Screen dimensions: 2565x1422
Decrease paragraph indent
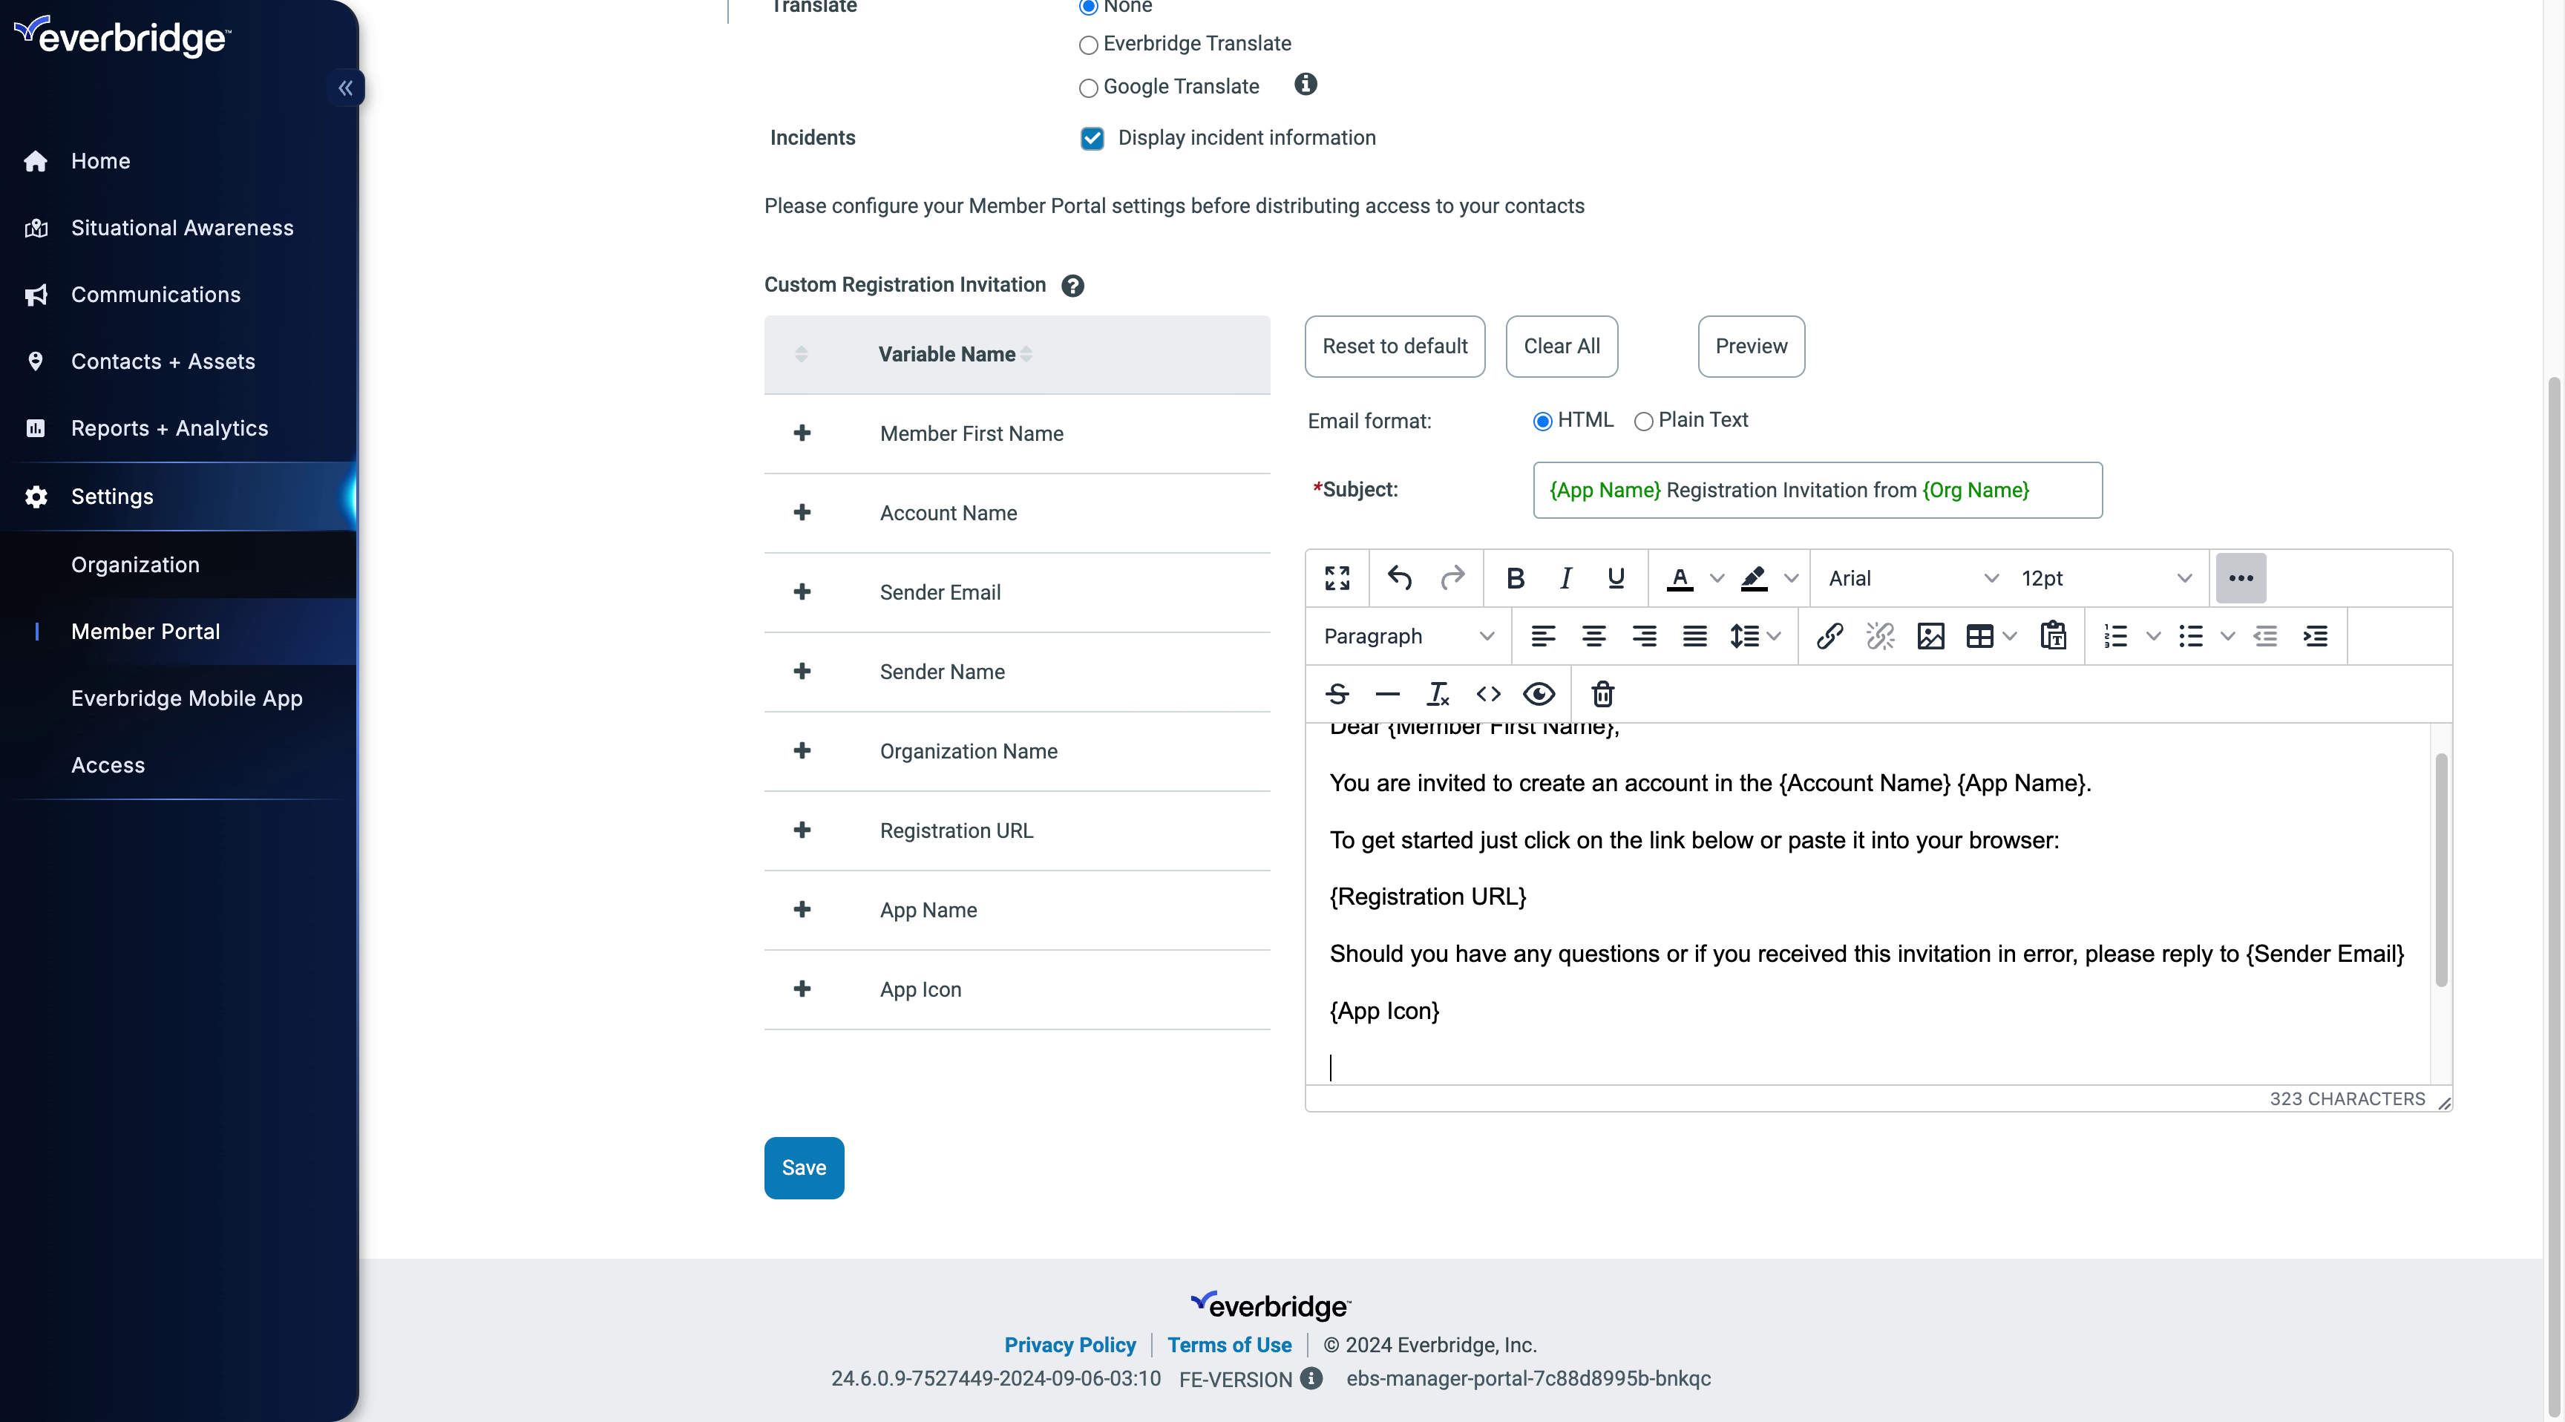coord(2265,636)
